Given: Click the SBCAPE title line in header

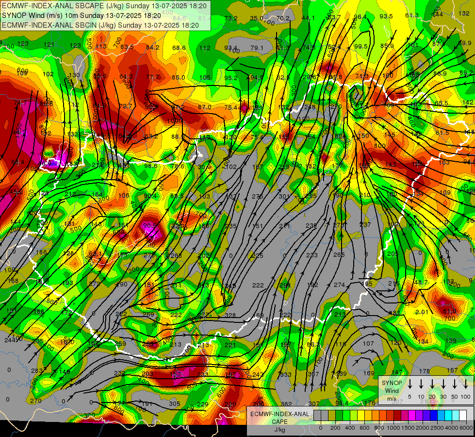Looking at the screenshot, I should [104, 6].
